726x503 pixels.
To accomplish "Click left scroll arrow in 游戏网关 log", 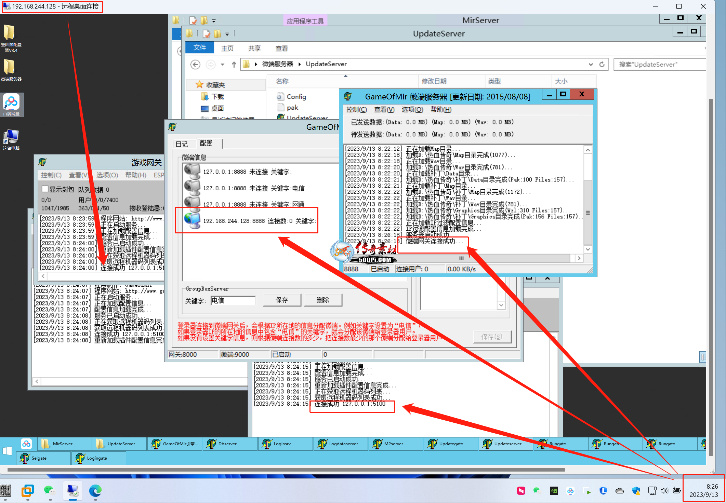I will pos(43,276).
